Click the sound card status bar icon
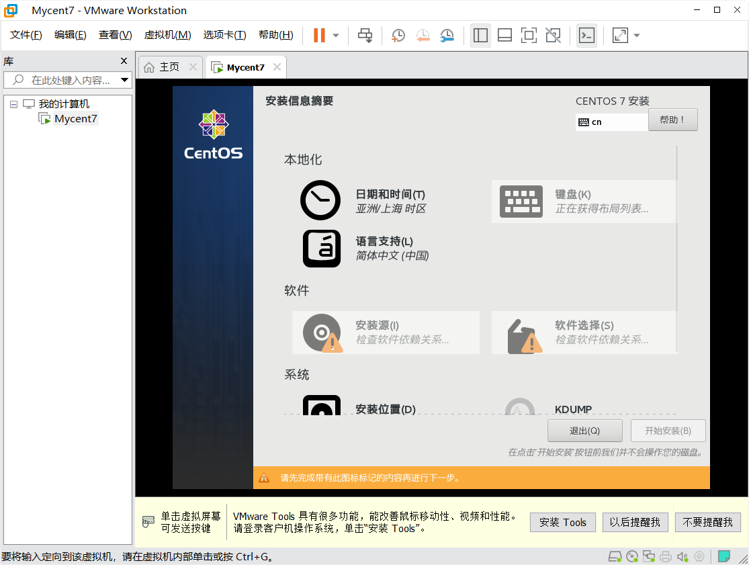 point(682,556)
